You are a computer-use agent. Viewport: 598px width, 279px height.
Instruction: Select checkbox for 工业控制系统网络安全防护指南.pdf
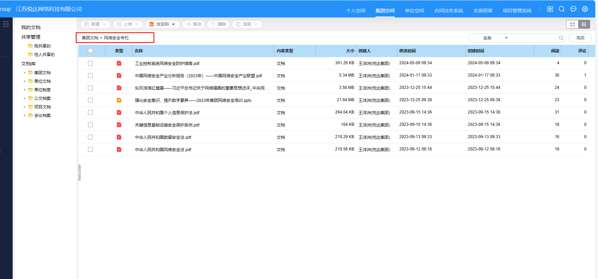(90, 63)
